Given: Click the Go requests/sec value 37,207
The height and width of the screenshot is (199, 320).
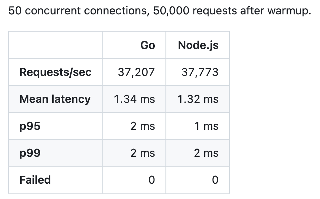Looking at the screenshot, I should pos(136,72).
